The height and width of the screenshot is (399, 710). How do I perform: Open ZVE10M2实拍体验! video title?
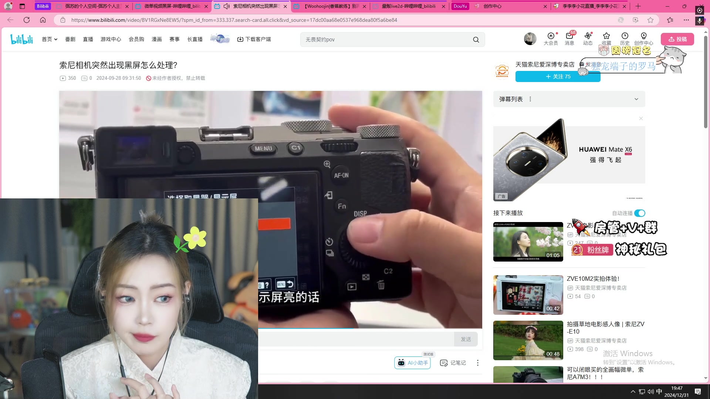coord(593,279)
